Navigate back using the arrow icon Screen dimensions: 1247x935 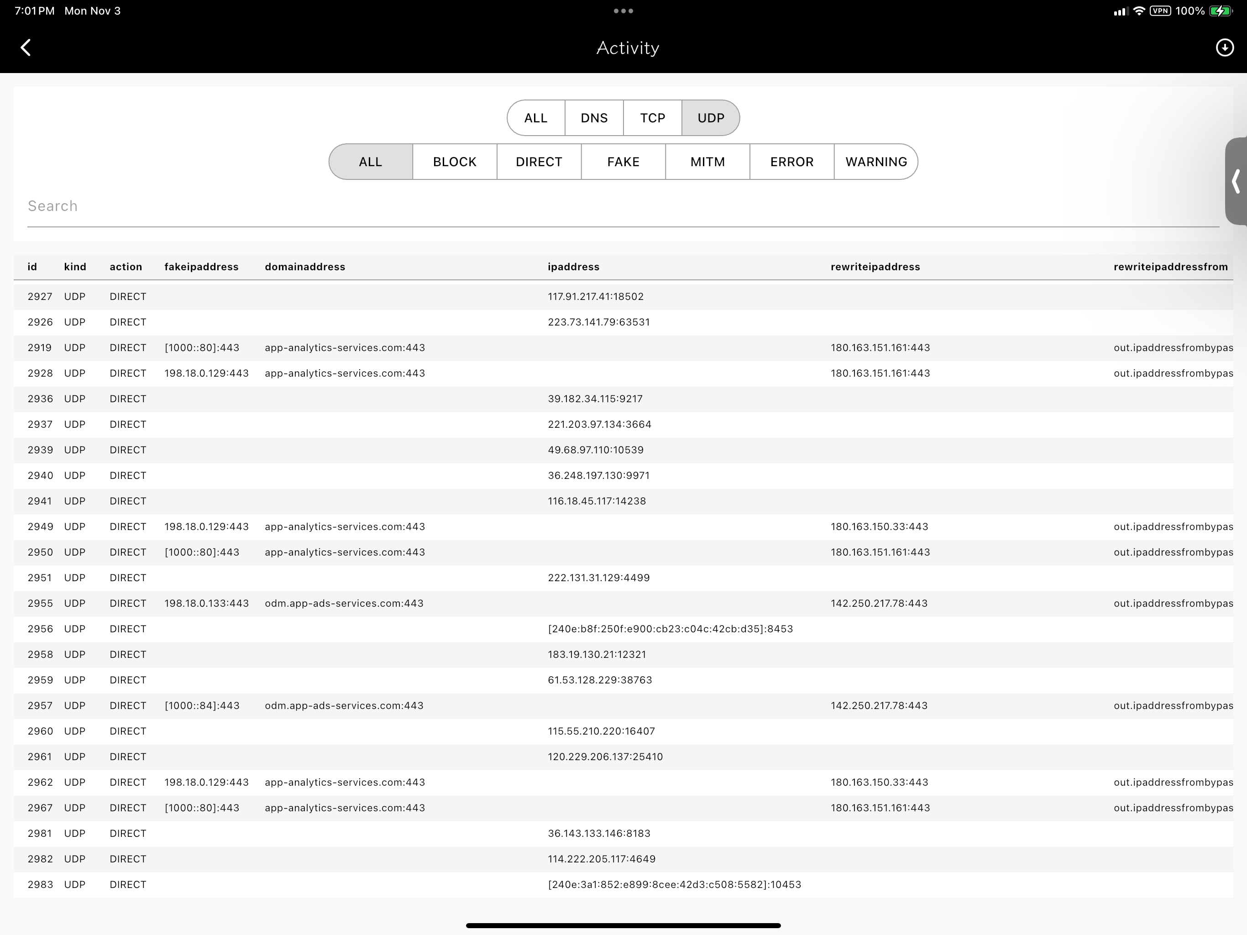(x=26, y=47)
